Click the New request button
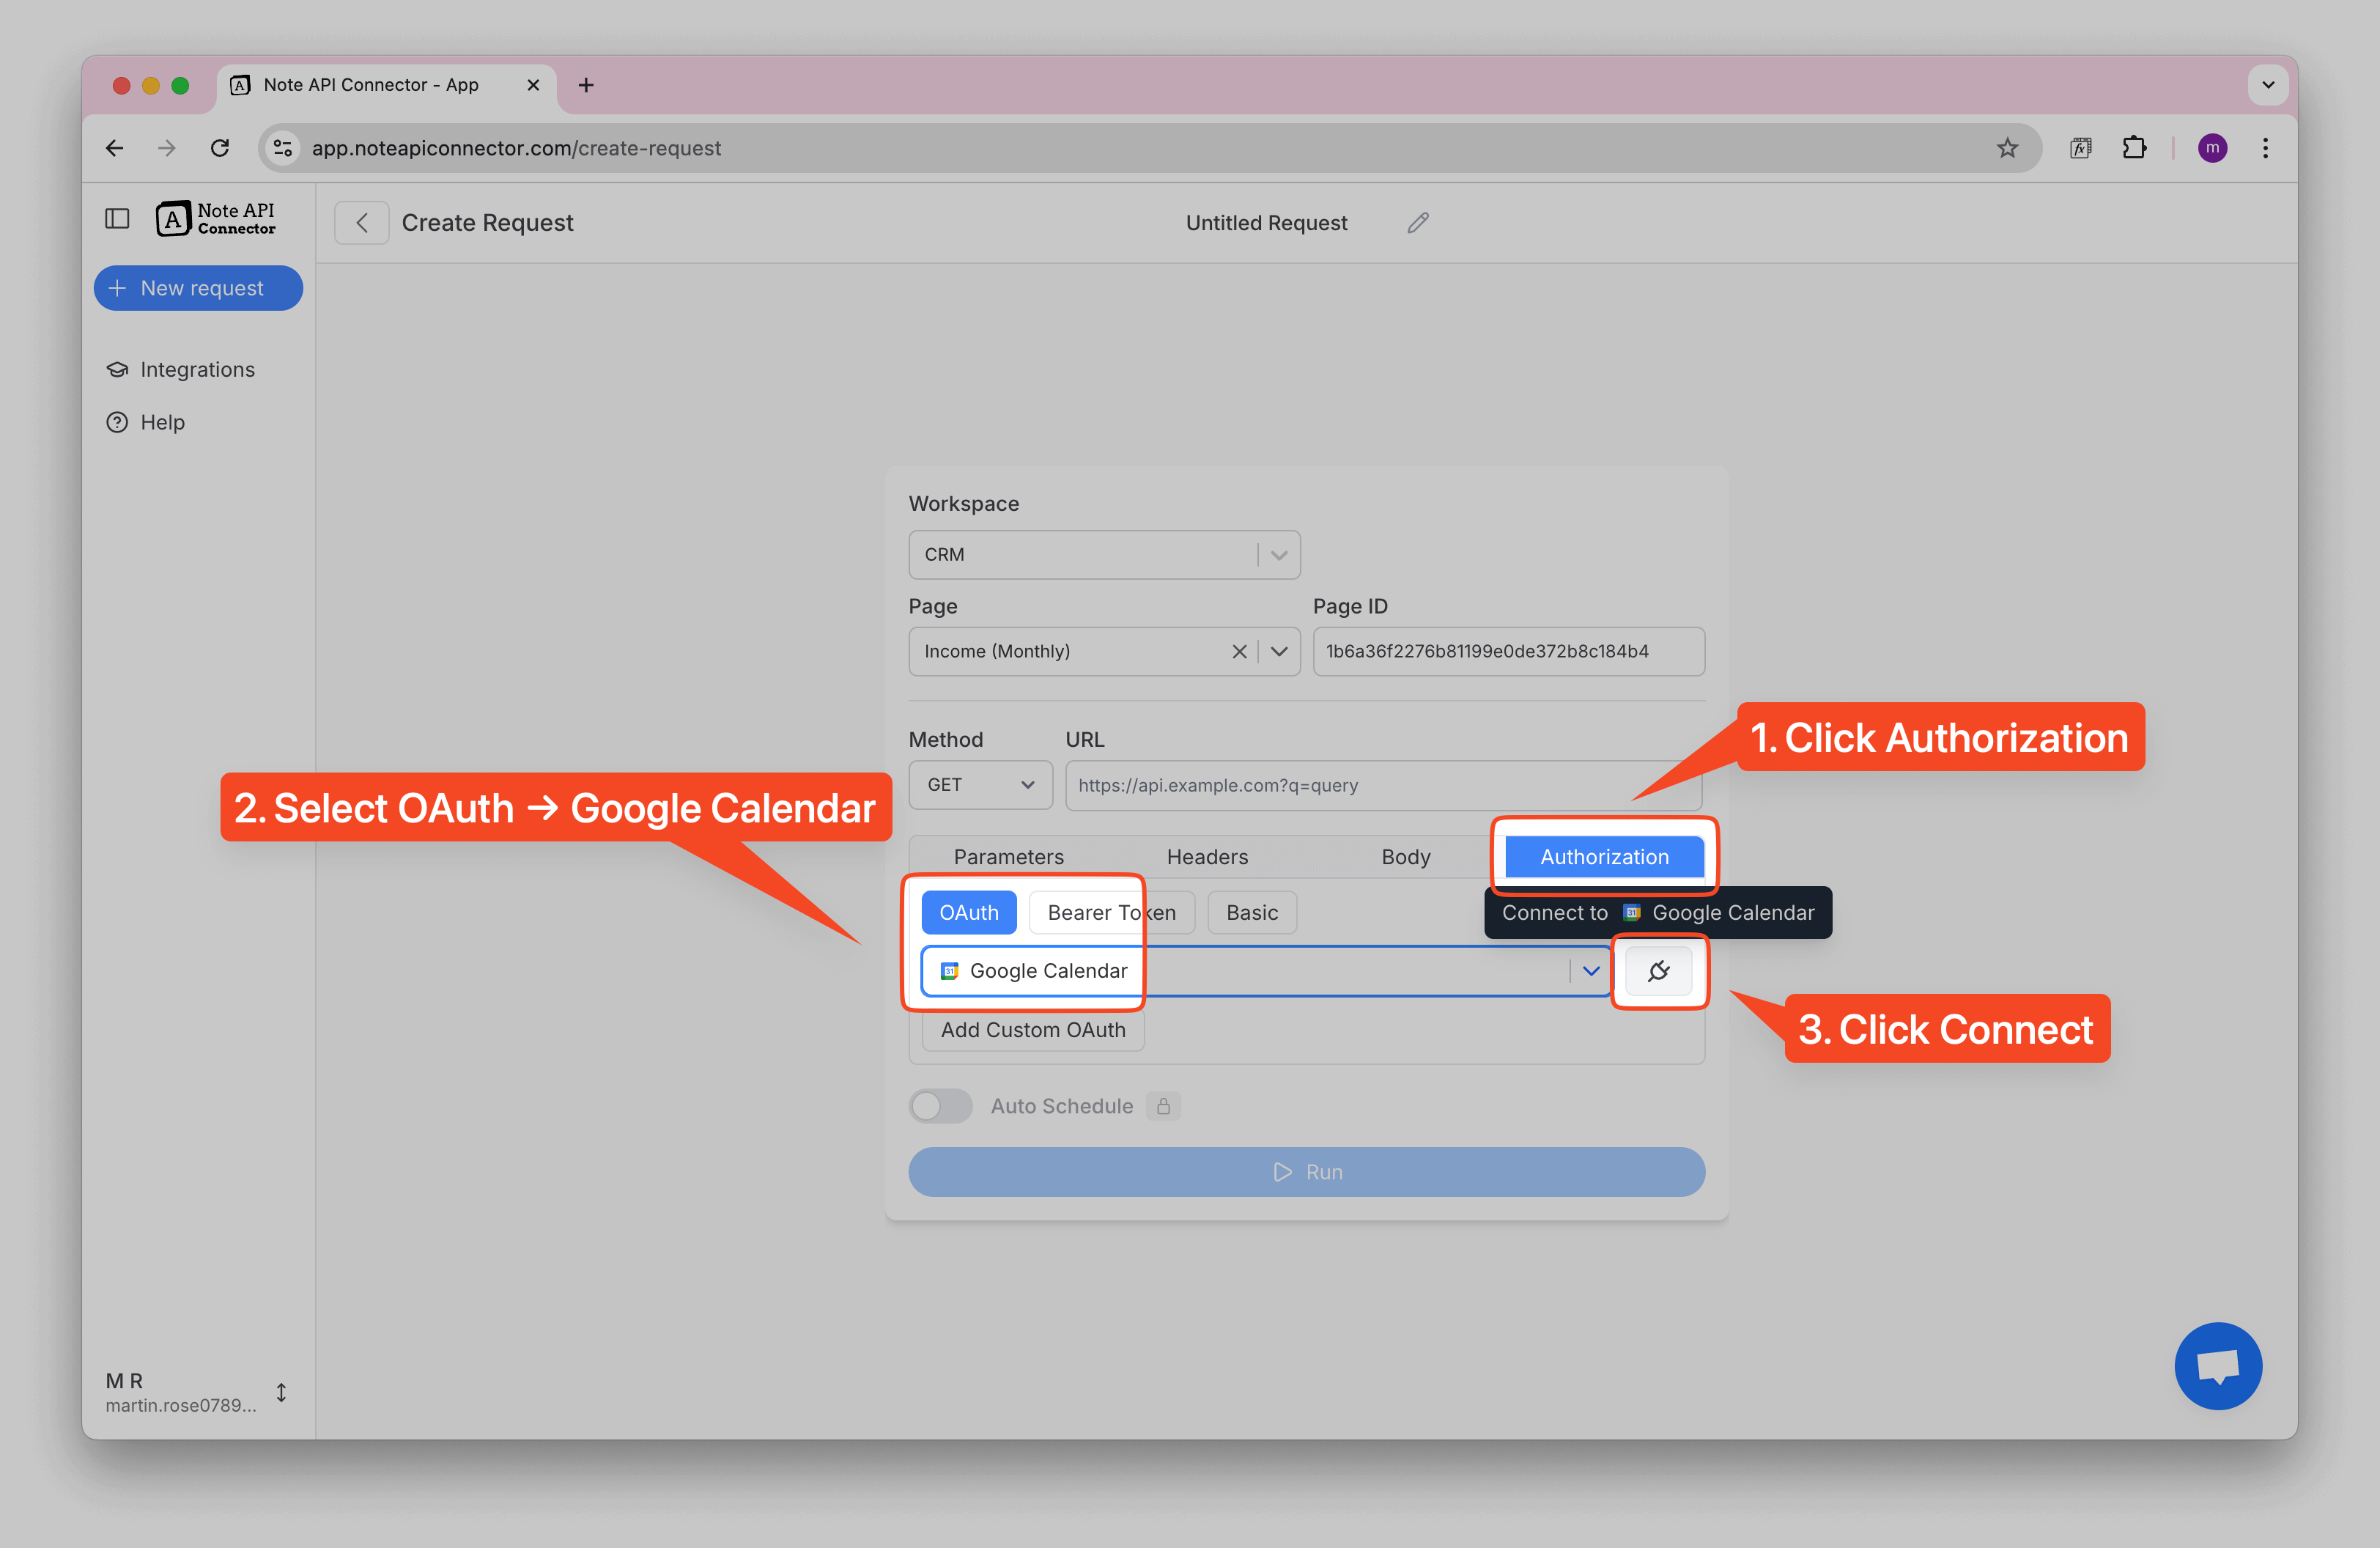The height and width of the screenshot is (1548, 2380). coord(198,288)
